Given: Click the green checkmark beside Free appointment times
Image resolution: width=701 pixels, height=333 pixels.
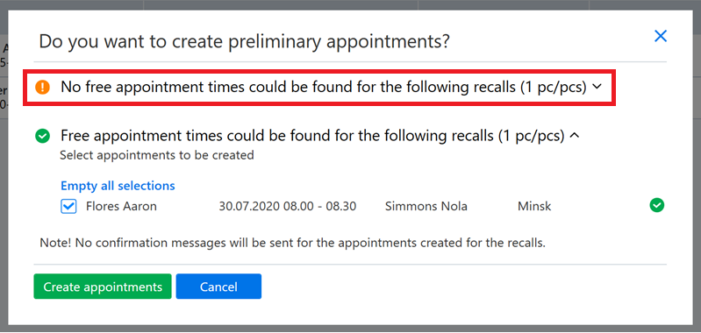Looking at the screenshot, I should coord(42,136).
